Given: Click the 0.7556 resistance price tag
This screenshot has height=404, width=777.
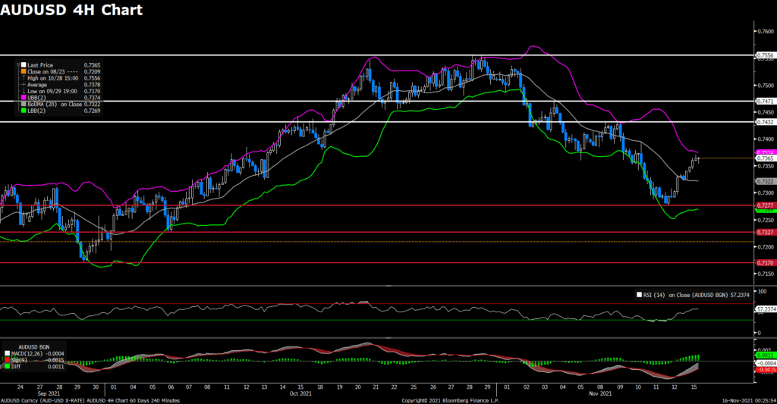Looking at the screenshot, I should 766,55.
